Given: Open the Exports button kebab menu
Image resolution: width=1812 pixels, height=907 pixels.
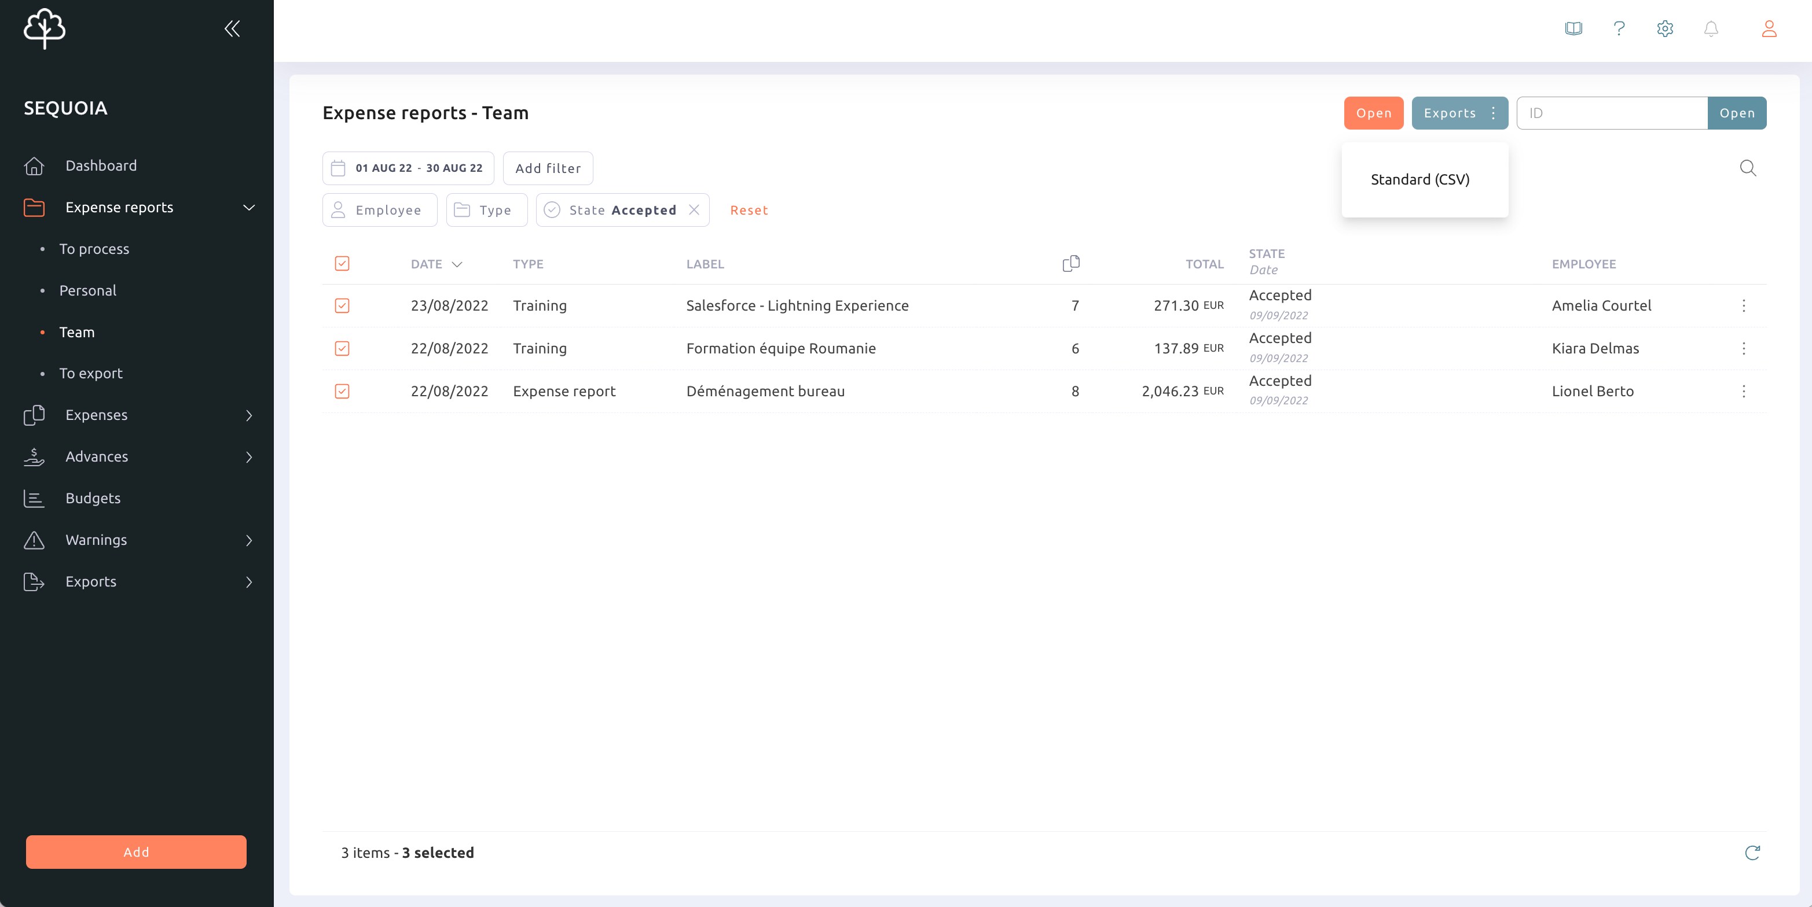Looking at the screenshot, I should coord(1494,113).
